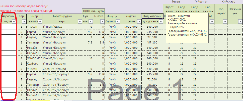The width and height of the screenshot is (243, 101).
Task: Expand the Нэгжийн үнэ filter dropdown
Action: pos(240,22)
